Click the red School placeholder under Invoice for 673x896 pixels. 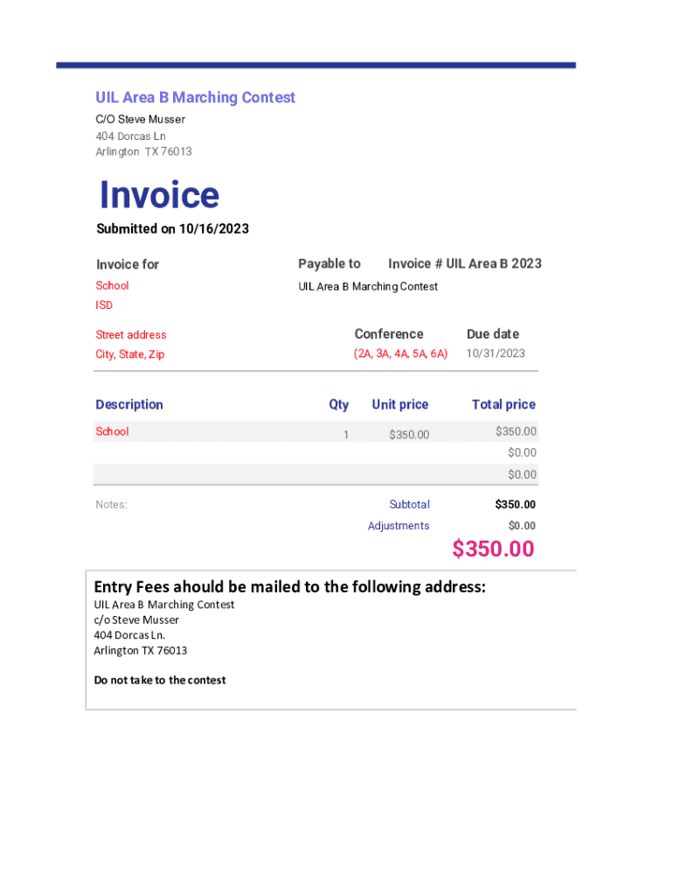(112, 286)
